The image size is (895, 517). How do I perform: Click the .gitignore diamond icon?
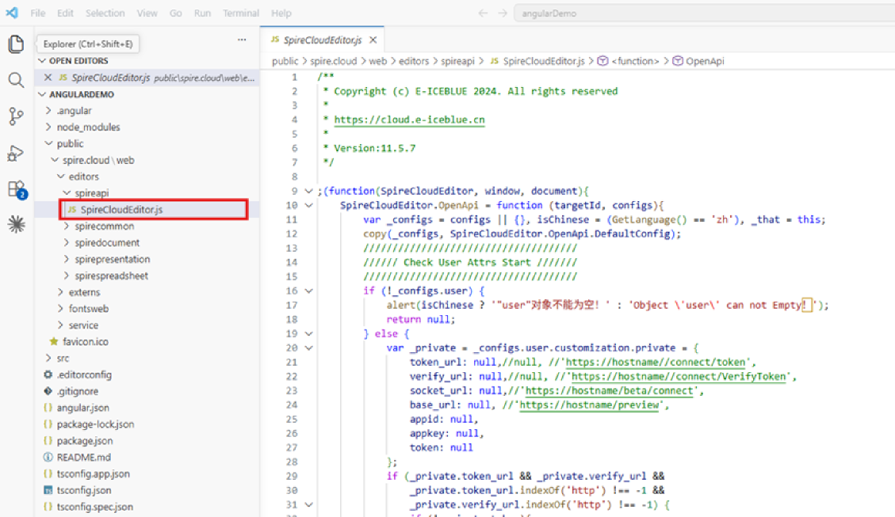point(48,391)
